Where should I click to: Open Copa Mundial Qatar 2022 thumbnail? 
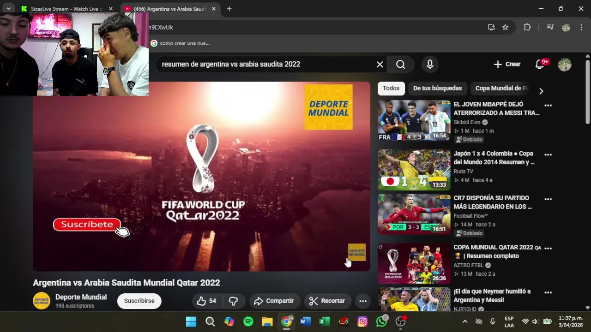pyautogui.click(x=414, y=263)
